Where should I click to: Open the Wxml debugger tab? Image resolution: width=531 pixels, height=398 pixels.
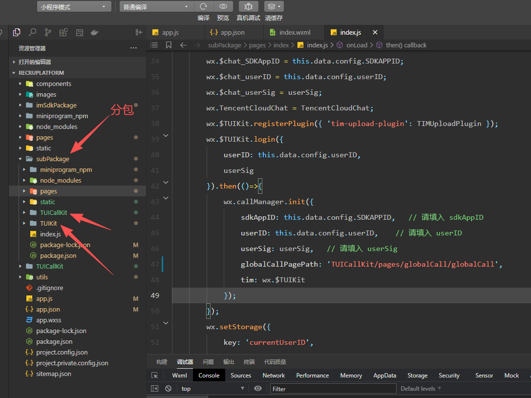point(179,376)
